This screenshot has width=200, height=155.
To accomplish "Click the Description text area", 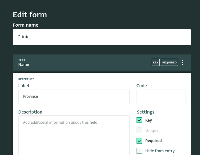I will tap(74, 135).
